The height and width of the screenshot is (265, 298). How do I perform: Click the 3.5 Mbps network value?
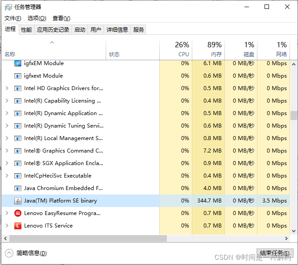tap(274, 201)
